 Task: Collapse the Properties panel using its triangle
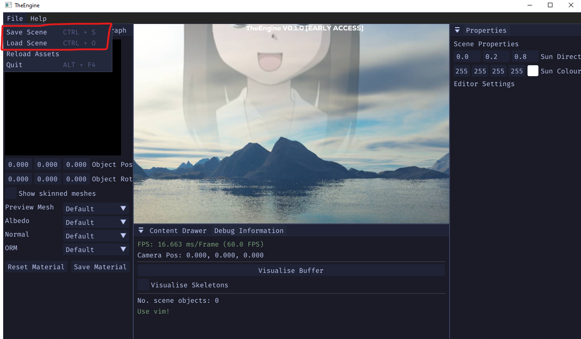[457, 30]
